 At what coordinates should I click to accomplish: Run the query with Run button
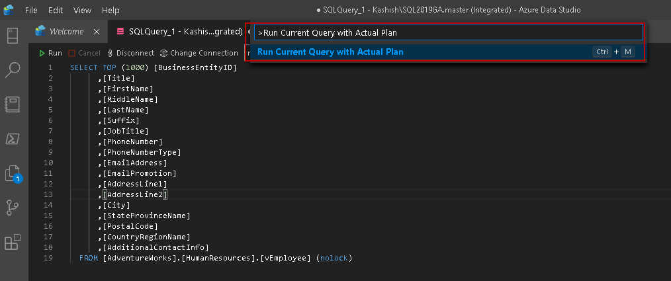tap(50, 53)
